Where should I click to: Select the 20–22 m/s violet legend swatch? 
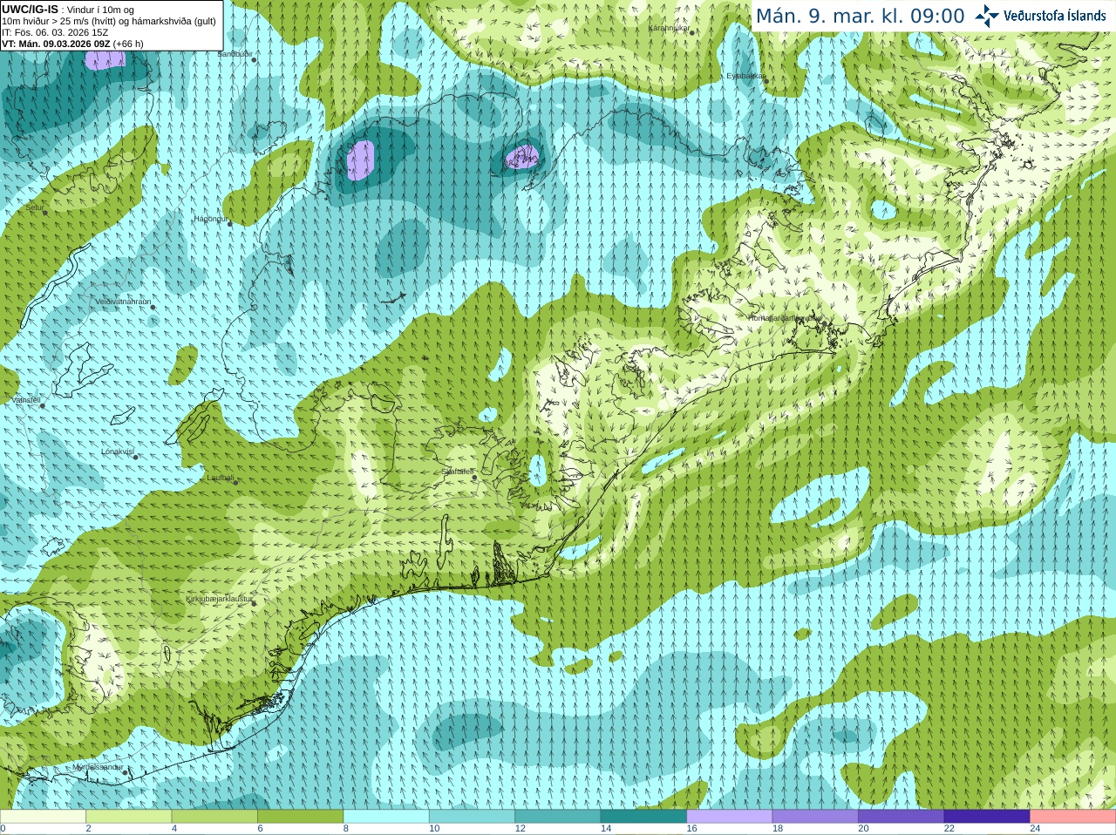[x=902, y=817]
